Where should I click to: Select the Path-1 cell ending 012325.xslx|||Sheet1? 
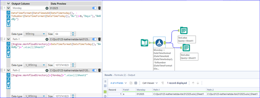coord(179,94)
